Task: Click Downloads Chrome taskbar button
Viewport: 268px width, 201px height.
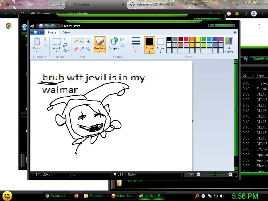Action: [x=57, y=196]
